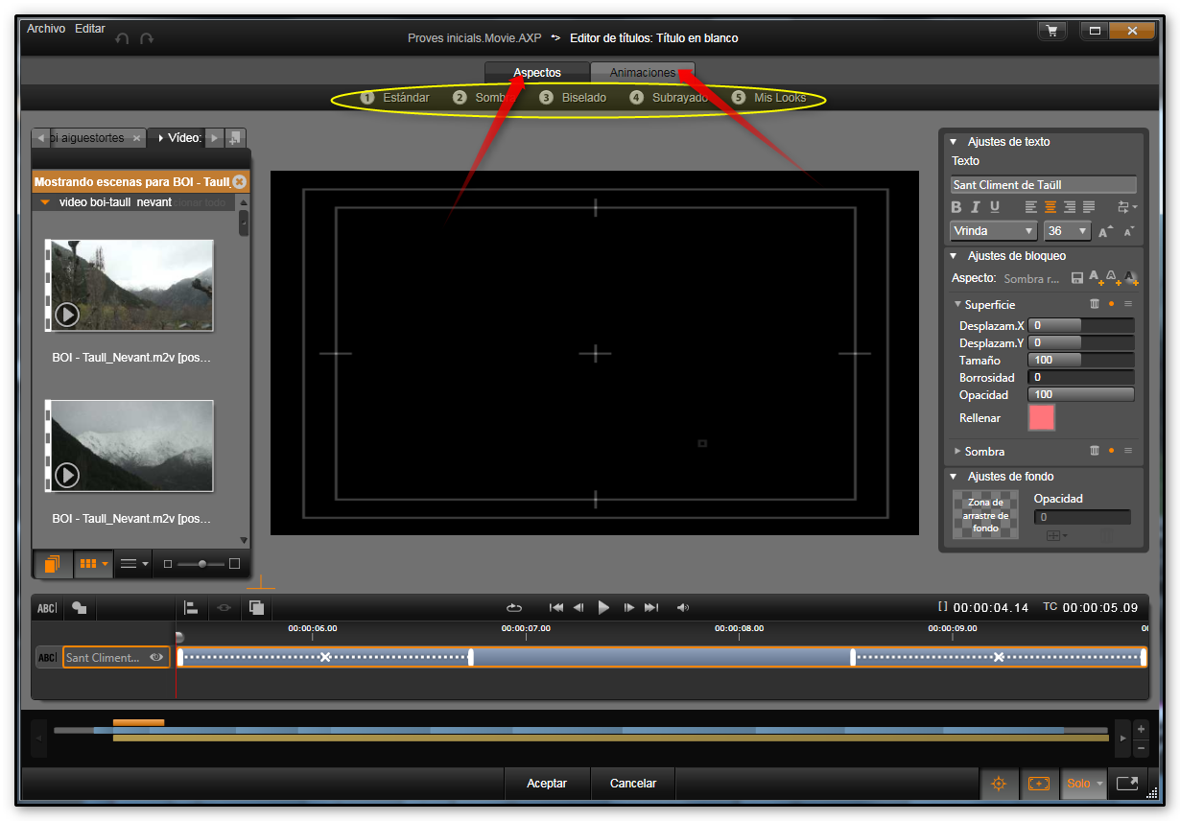Image resolution: width=1180 pixels, height=821 pixels.
Task: Open the font size 36 dropdown
Action: pos(1067,231)
